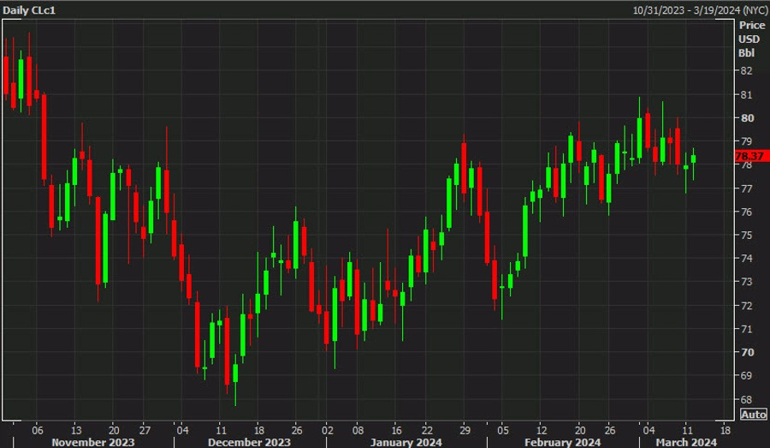Image resolution: width=770 pixels, height=448 pixels.
Task: Click the 81 price axis label
Action: click(x=746, y=94)
